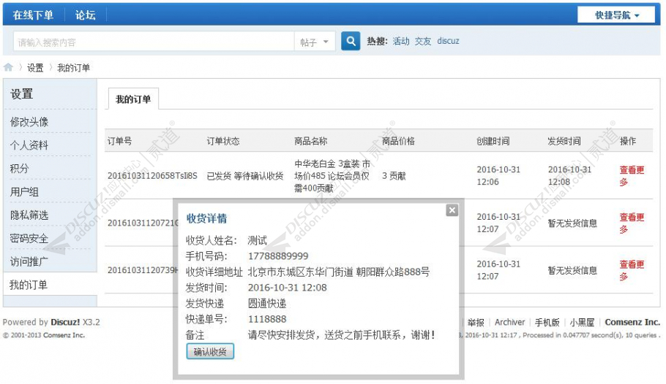Click phone number 17788889999 in dialog
This screenshot has height=384, width=666.
click(278, 256)
